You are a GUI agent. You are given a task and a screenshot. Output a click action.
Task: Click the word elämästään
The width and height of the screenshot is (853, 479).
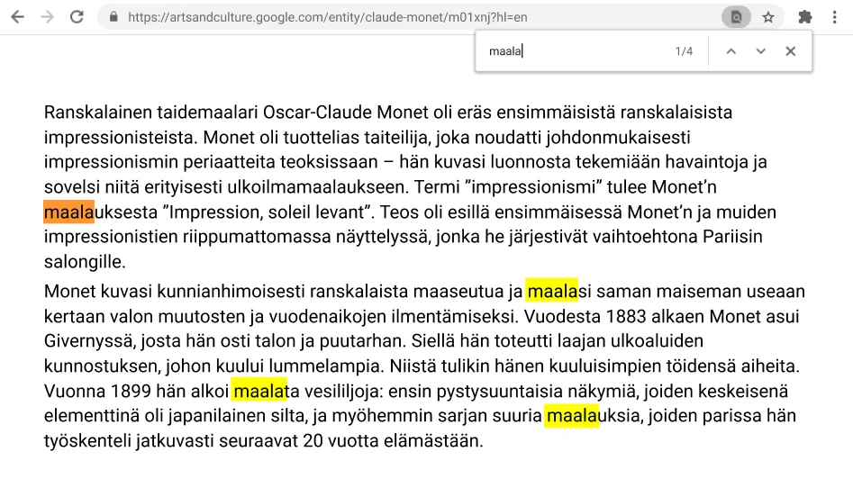(x=431, y=441)
